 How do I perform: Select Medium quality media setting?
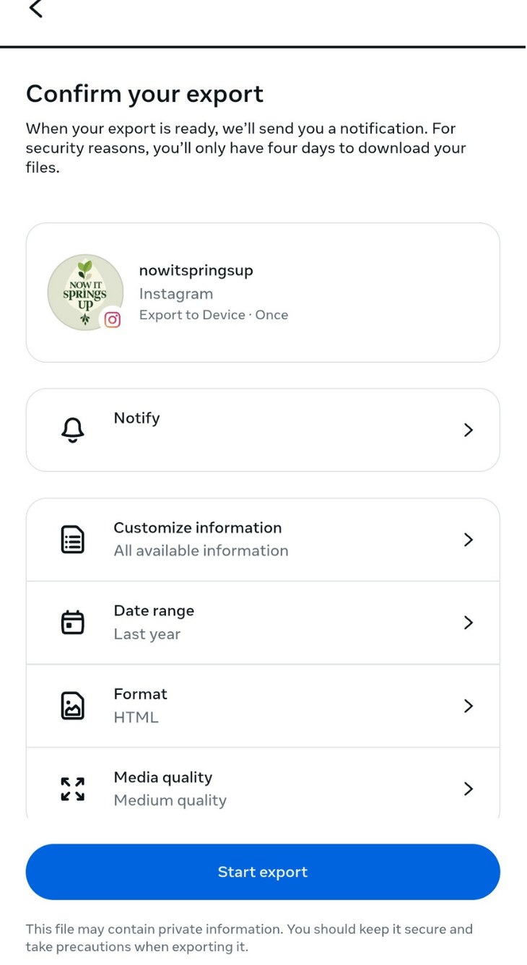click(x=170, y=800)
